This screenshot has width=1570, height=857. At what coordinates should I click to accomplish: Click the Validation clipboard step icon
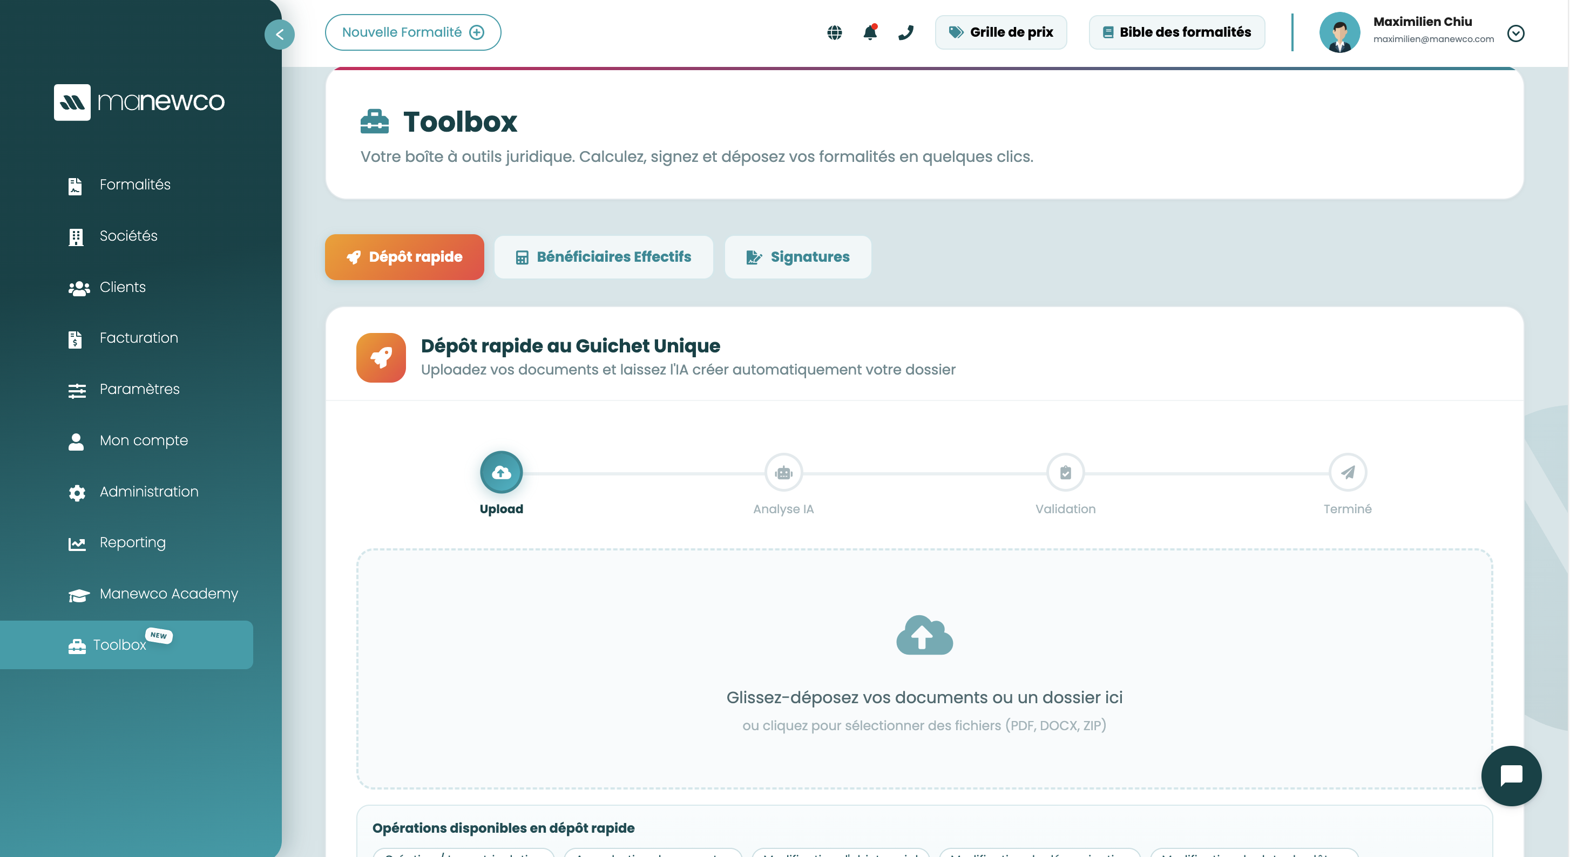pos(1065,472)
